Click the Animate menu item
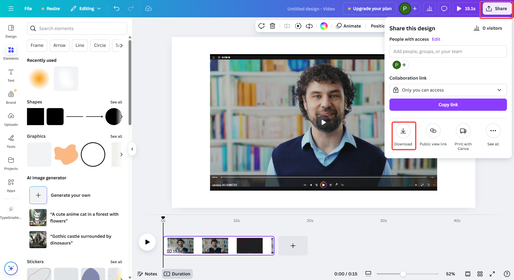The height and width of the screenshot is (280, 514). [x=349, y=26]
